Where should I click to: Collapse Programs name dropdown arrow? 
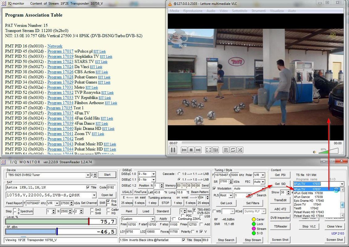(342, 184)
